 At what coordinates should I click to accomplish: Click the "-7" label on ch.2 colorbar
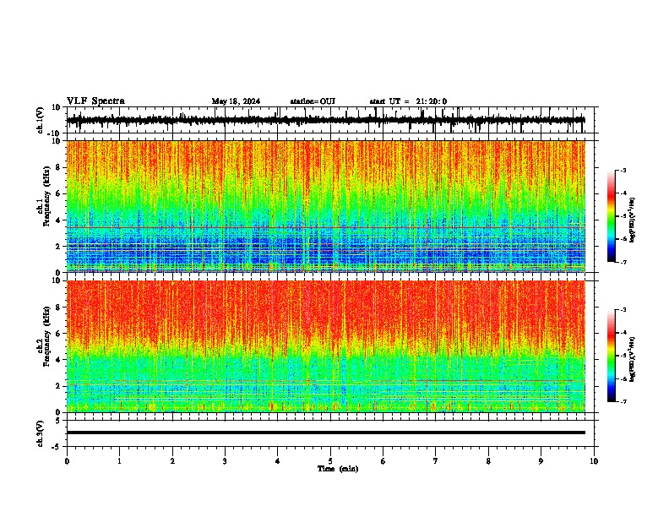pyautogui.click(x=623, y=402)
